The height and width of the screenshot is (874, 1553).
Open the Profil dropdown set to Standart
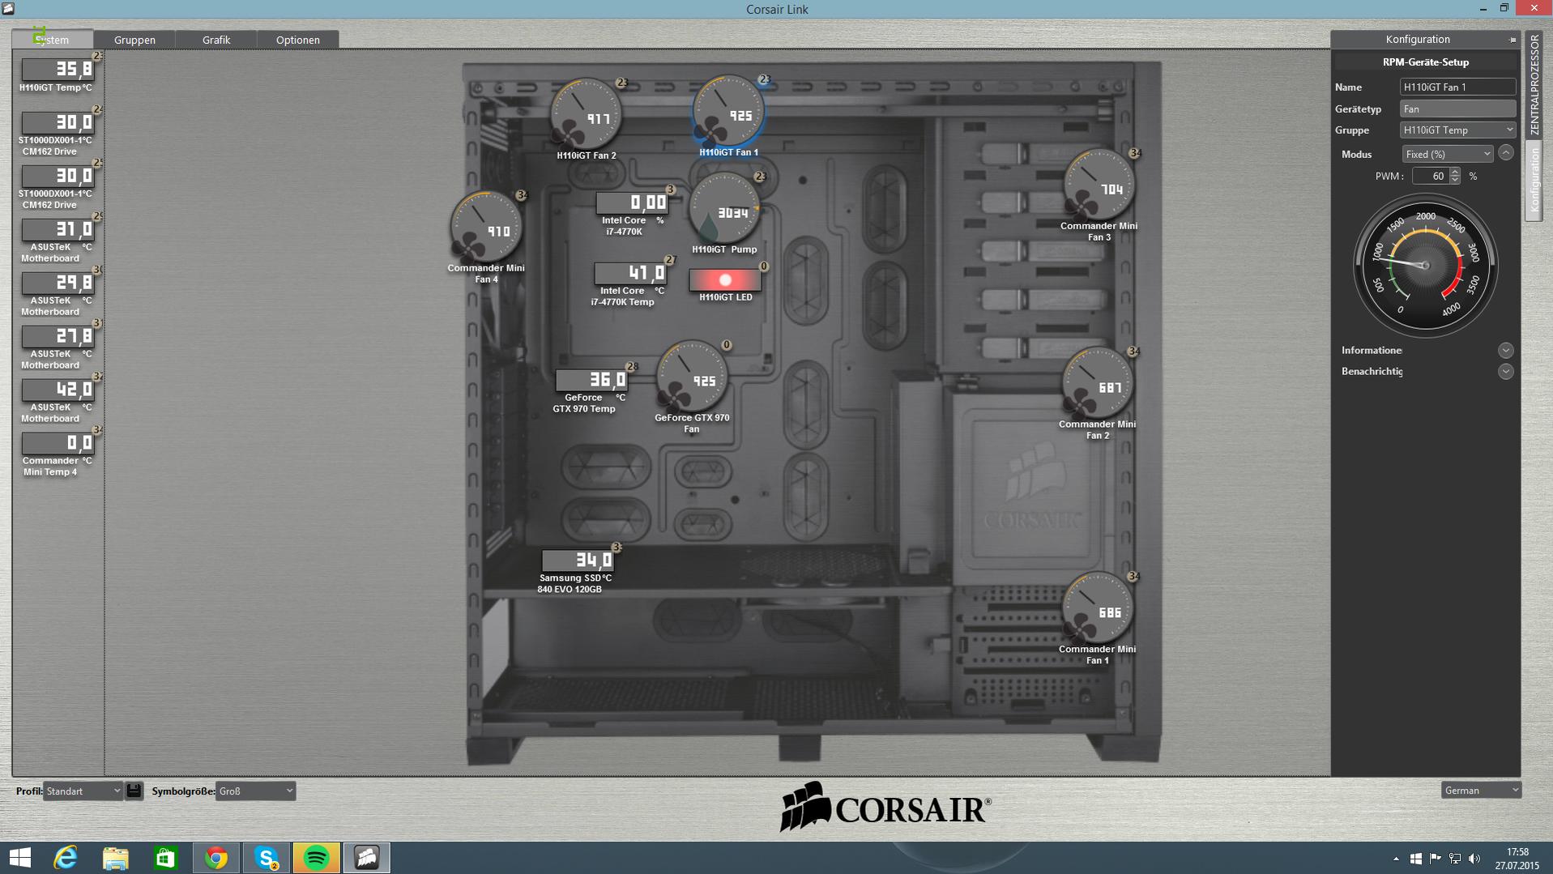pos(83,791)
